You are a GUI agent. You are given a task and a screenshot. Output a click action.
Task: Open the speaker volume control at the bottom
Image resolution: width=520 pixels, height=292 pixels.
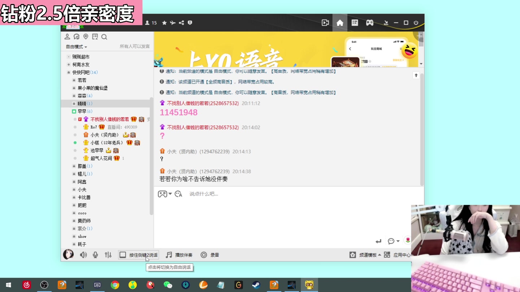[83, 255]
